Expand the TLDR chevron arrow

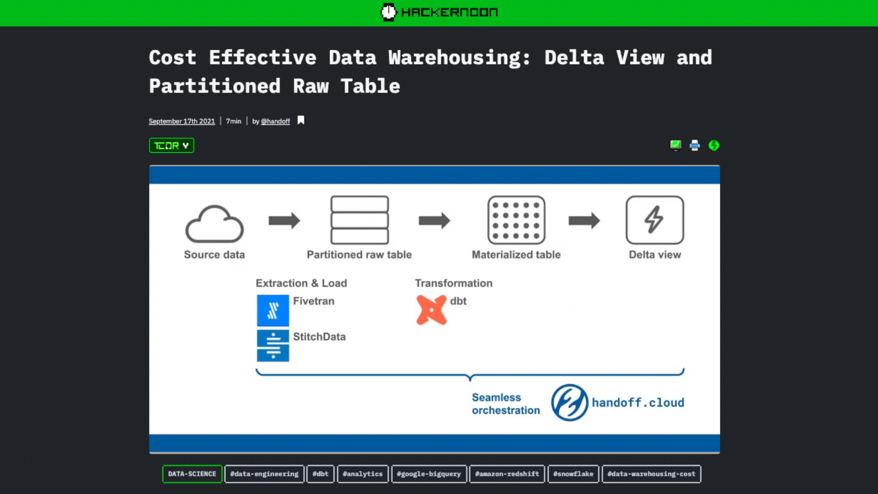(186, 145)
